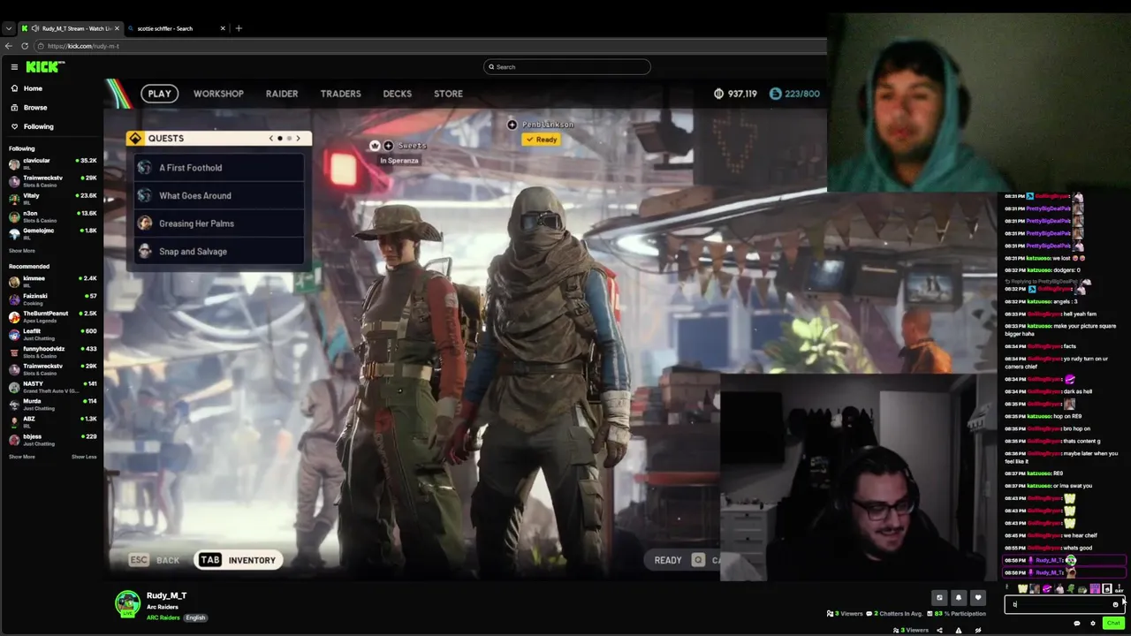
Task: Select the TRADERS game menu tab
Action: coord(340,94)
